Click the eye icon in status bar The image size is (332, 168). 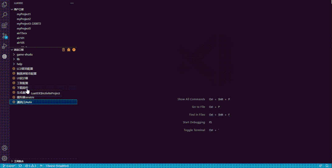(x=41, y=166)
